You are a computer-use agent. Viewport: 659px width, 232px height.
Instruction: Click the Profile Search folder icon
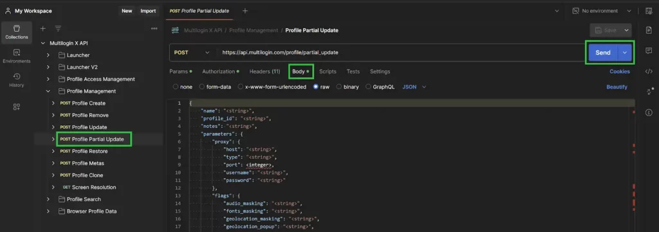(62, 199)
